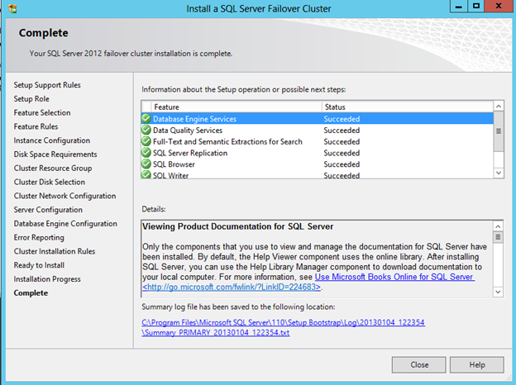Viewport: 516px width, 385px height.
Task: Sort the list by the Status column header
Action: (x=405, y=107)
